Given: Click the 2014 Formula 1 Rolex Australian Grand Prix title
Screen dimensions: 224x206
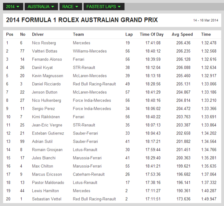Looking at the screenshot, I should (82, 20).
